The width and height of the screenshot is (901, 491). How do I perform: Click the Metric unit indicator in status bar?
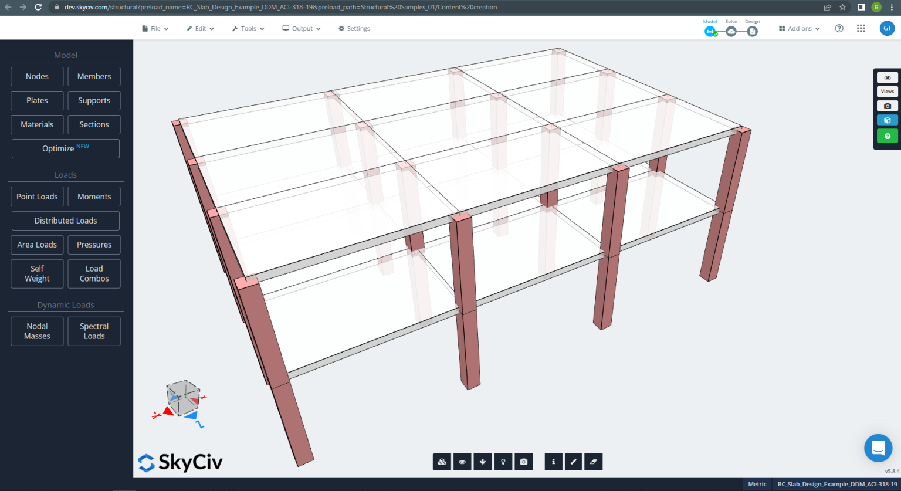[757, 484]
